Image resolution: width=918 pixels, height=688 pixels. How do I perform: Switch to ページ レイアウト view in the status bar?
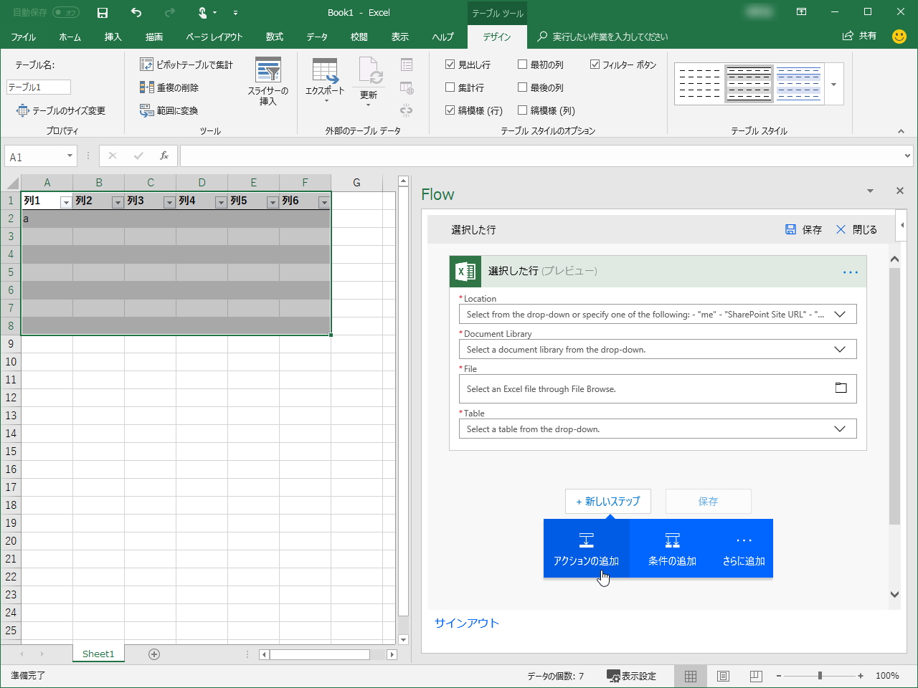pyautogui.click(x=723, y=676)
